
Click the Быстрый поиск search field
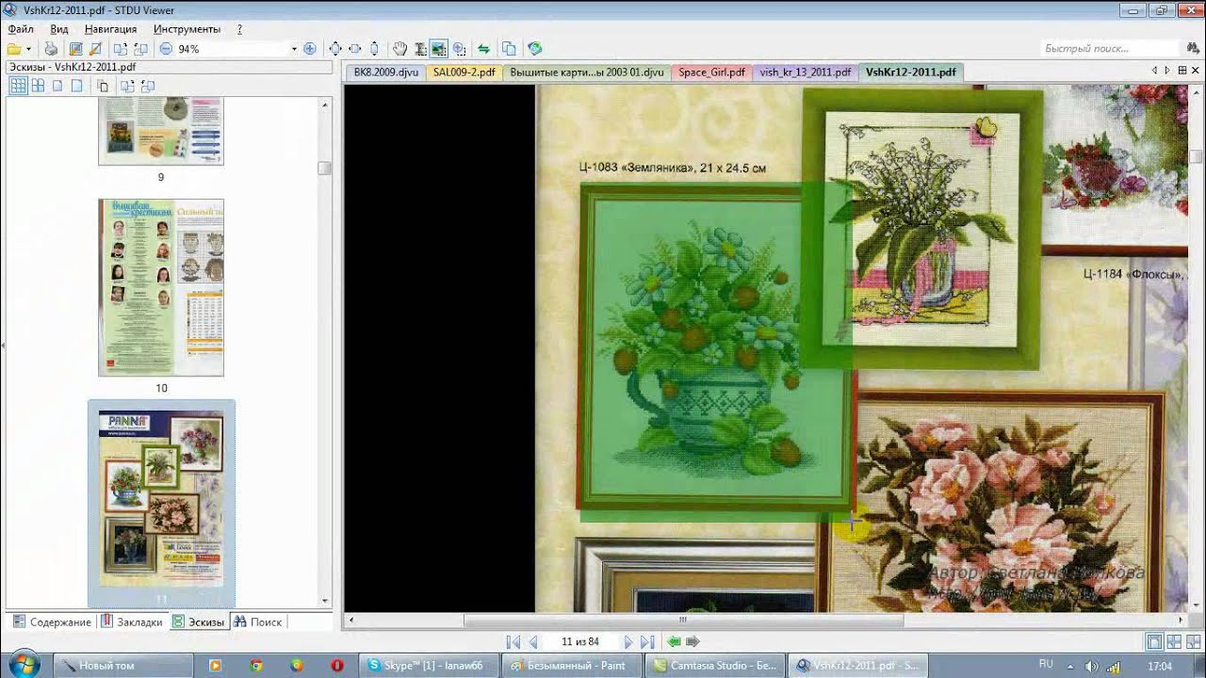pyautogui.click(x=1110, y=48)
